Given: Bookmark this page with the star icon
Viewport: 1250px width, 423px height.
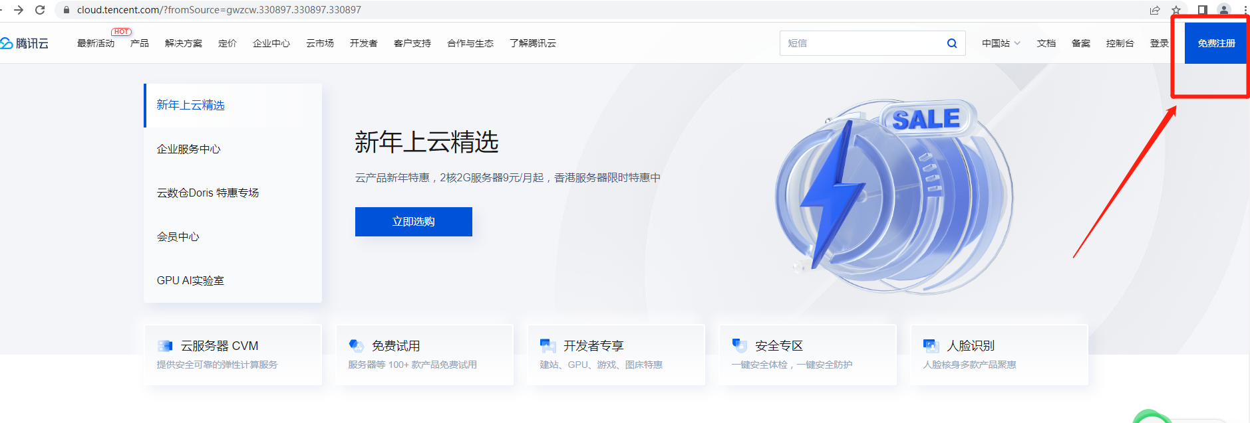Looking at the screenshot, I should (1176, 10).
